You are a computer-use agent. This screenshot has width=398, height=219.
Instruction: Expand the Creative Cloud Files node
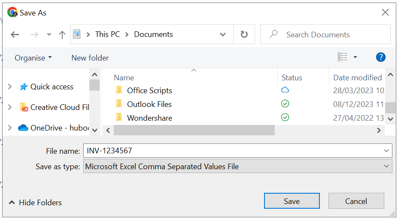pos(10,107)
